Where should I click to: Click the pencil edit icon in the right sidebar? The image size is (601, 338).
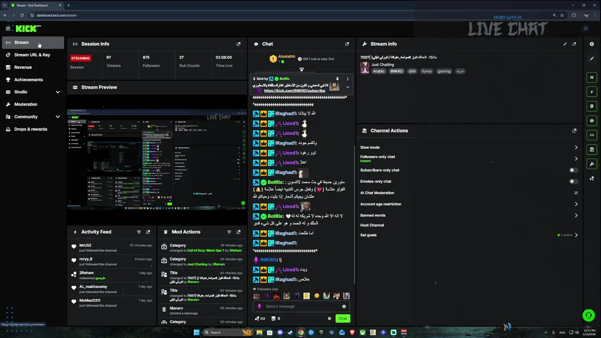tap(592, 59)
